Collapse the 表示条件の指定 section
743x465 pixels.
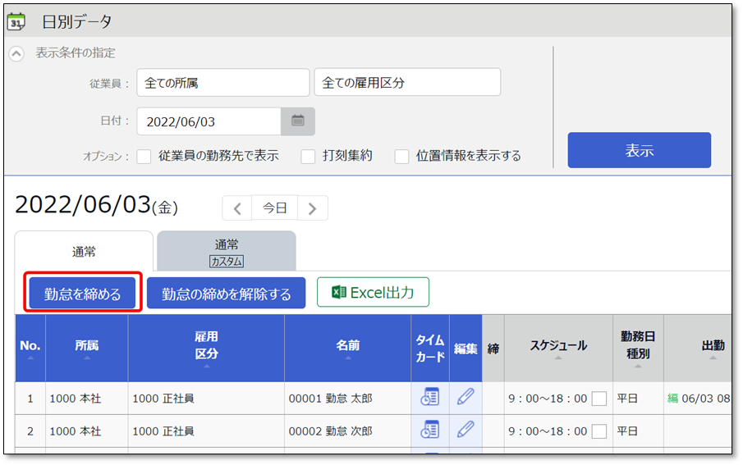tap(16, 53)
